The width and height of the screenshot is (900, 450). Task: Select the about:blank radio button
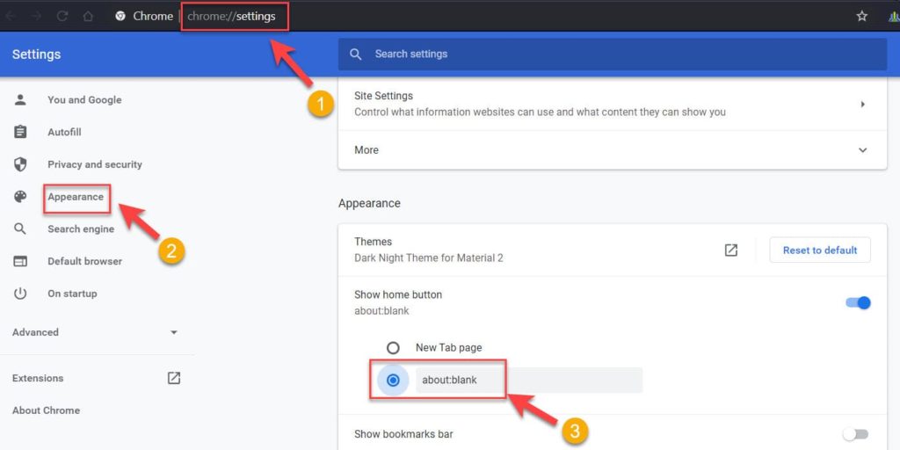pyautogui.click(x=393, y=380)
